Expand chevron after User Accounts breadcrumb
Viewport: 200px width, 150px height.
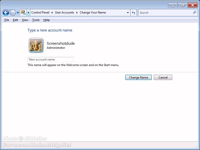[x=77, y=12]
